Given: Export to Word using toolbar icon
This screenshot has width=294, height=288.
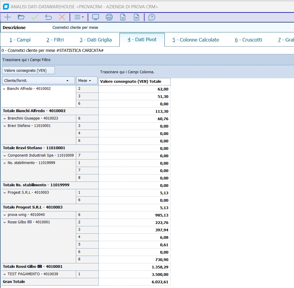Looking at the screenshot, I should coord(136,17).
